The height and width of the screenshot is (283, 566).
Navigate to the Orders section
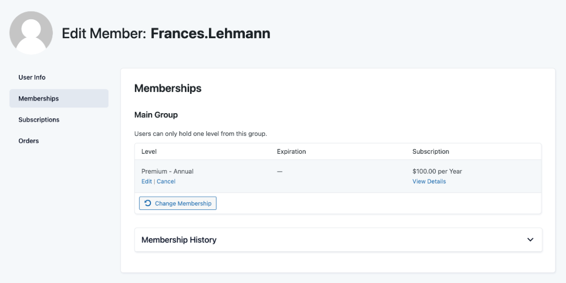tap(29, 141)
